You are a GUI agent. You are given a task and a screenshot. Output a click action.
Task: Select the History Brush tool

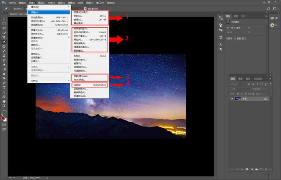[x=4, y=60]
